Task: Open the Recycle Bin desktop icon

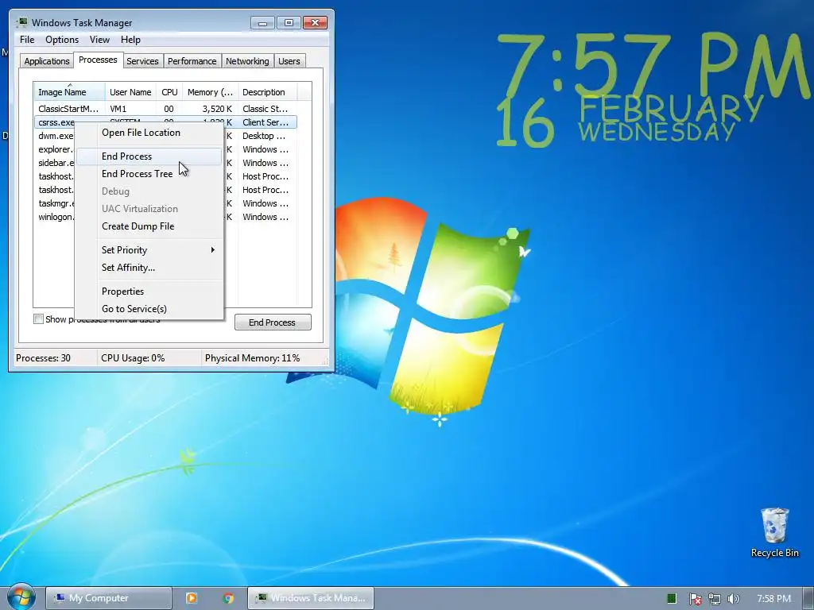Action: (x=774, y=532)
